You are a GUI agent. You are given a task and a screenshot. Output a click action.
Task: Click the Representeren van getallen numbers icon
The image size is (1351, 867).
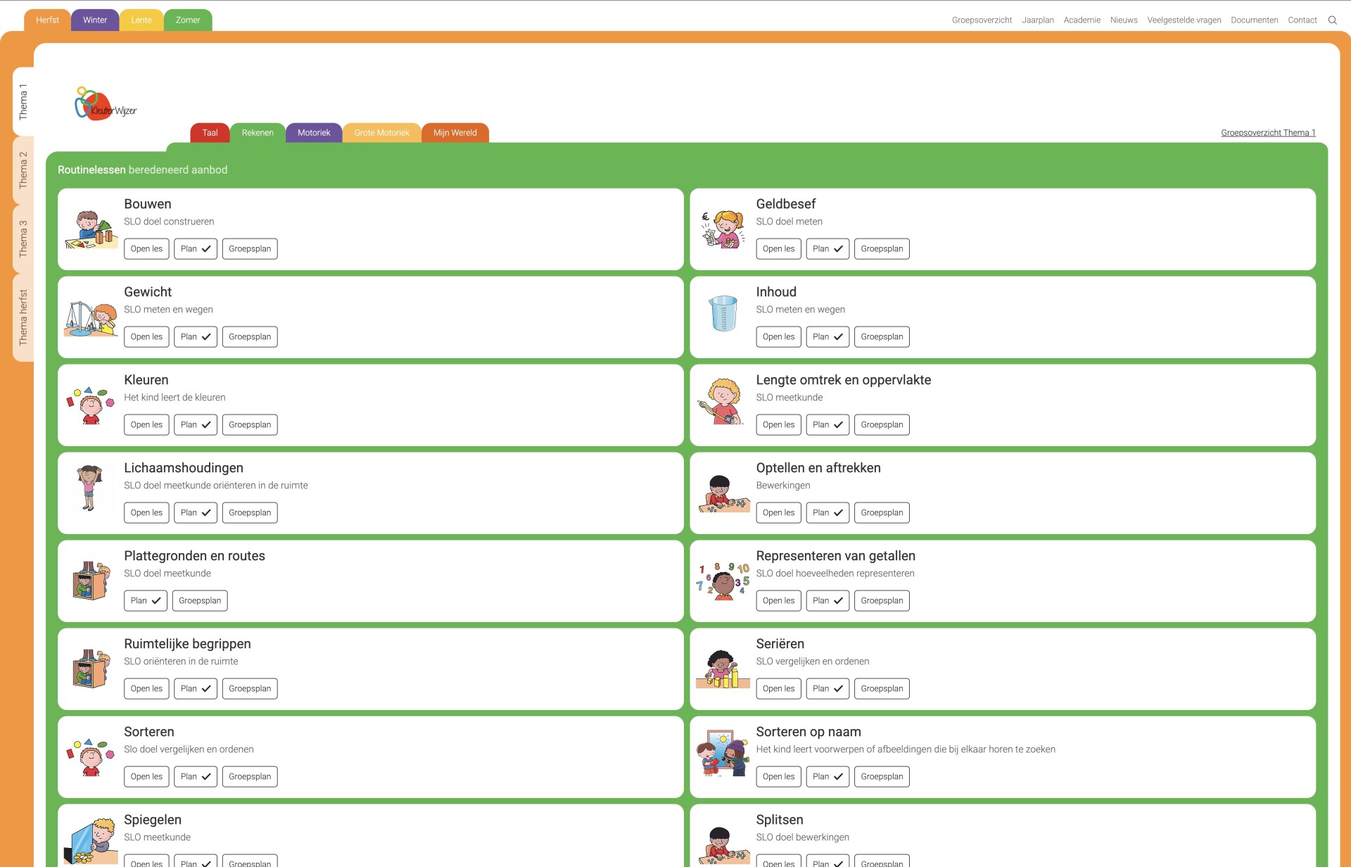coord(723,581)
